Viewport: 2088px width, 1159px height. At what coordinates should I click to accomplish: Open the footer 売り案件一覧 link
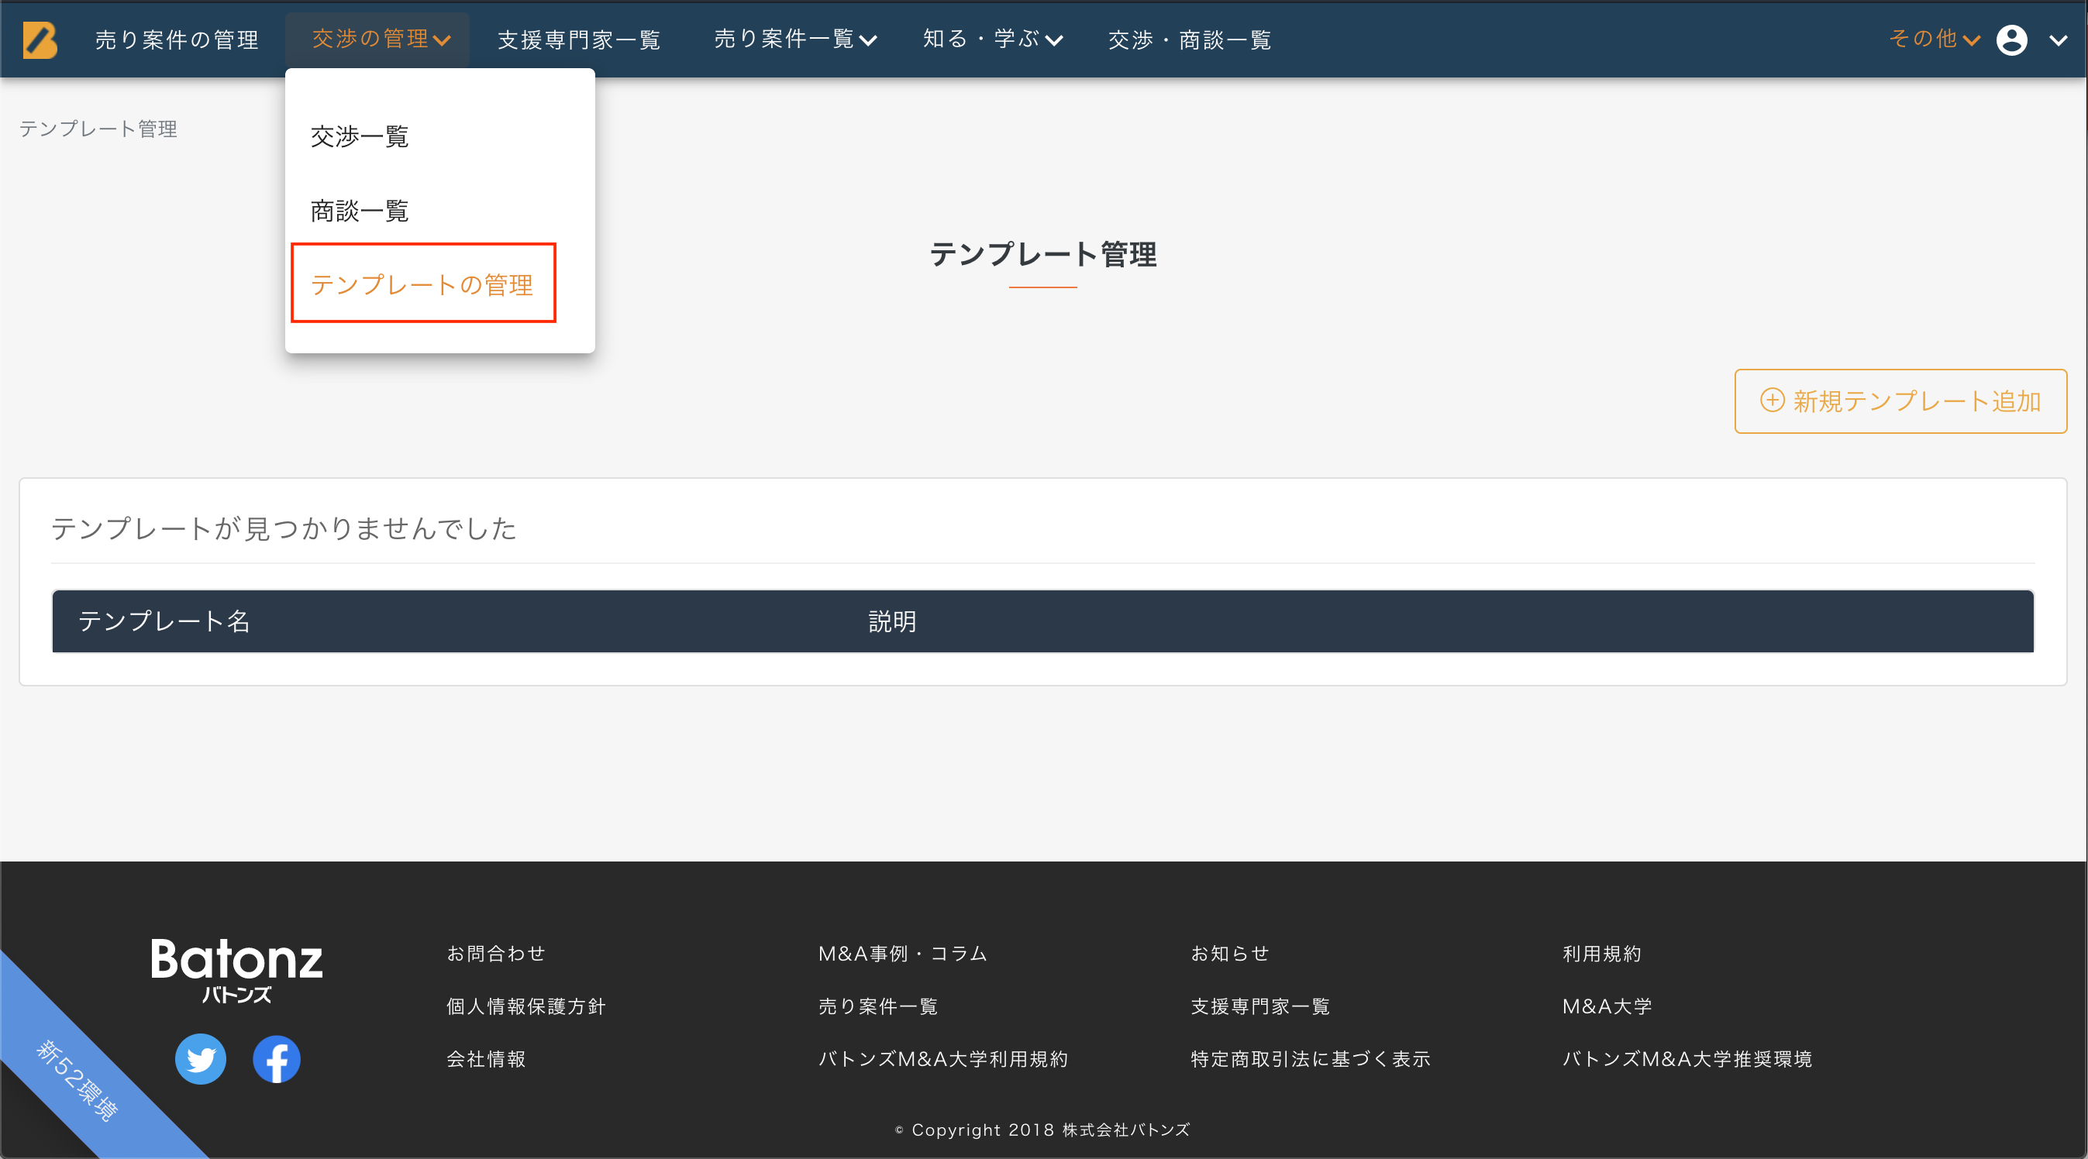pos(878,1006)
